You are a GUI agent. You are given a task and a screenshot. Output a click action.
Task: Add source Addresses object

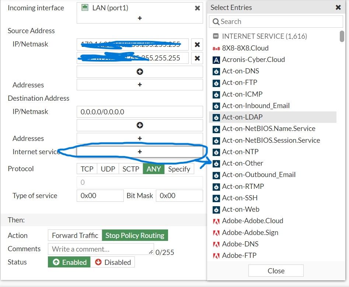pyautogui.click(x=140, y=85)
